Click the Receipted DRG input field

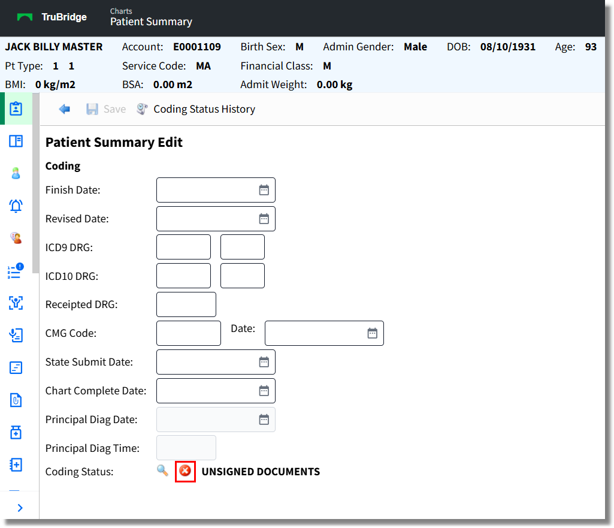[x=186, y=304]
